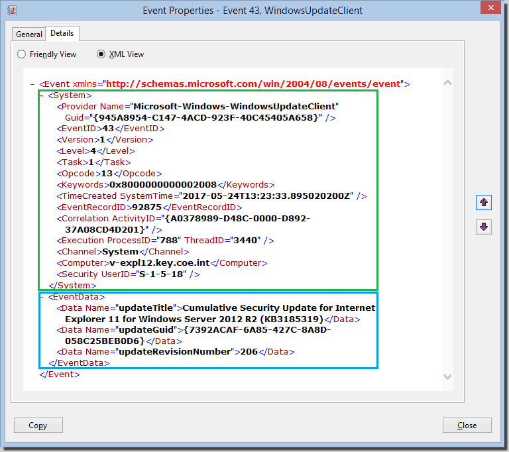509x452 pixels.
Task: Click the Close button
Action: pos(467,425)
